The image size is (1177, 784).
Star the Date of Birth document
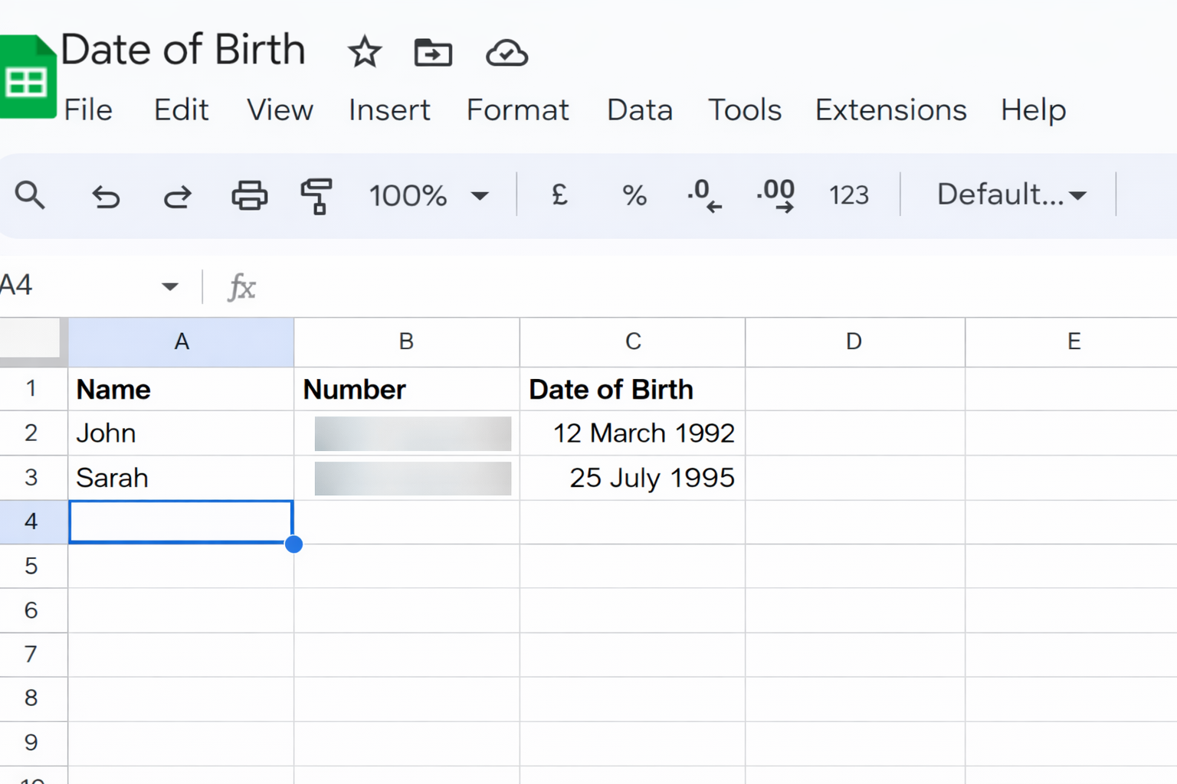pos(364,53)
